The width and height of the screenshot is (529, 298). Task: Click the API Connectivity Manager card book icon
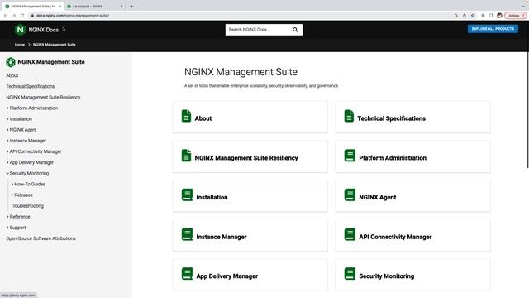point(350,234)
